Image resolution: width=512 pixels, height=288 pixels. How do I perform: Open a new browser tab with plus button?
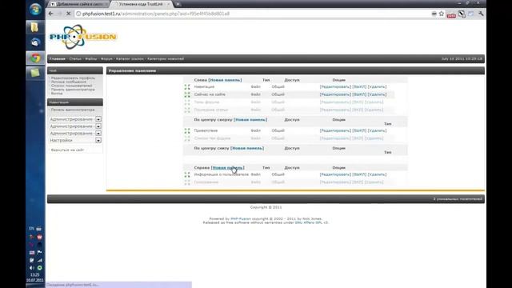coord(178,4)
